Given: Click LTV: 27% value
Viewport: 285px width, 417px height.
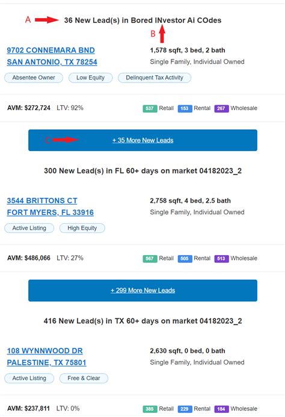Looking at the screenshot, I should pyautogui.click(x=70, y=258).
